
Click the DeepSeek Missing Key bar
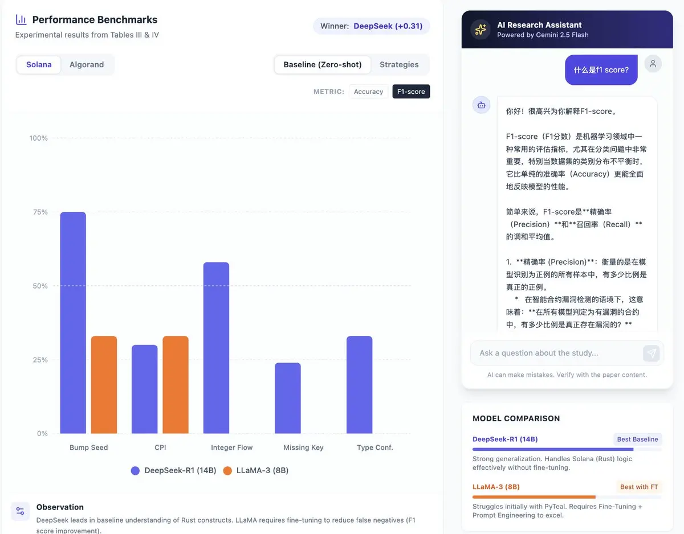tap(288, 398)
